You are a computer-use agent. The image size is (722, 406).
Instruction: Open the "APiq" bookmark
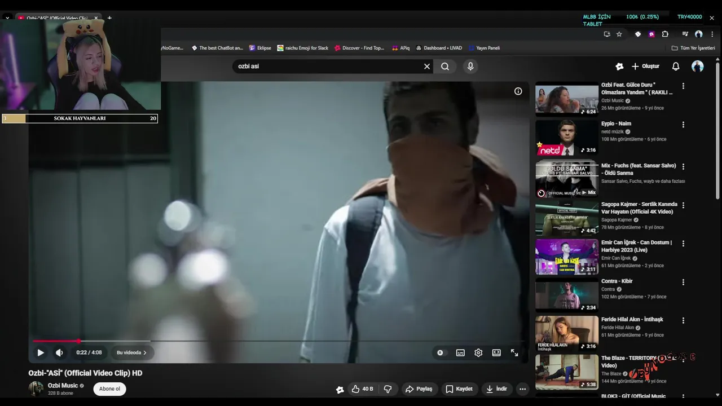click(x=401, y=48)
